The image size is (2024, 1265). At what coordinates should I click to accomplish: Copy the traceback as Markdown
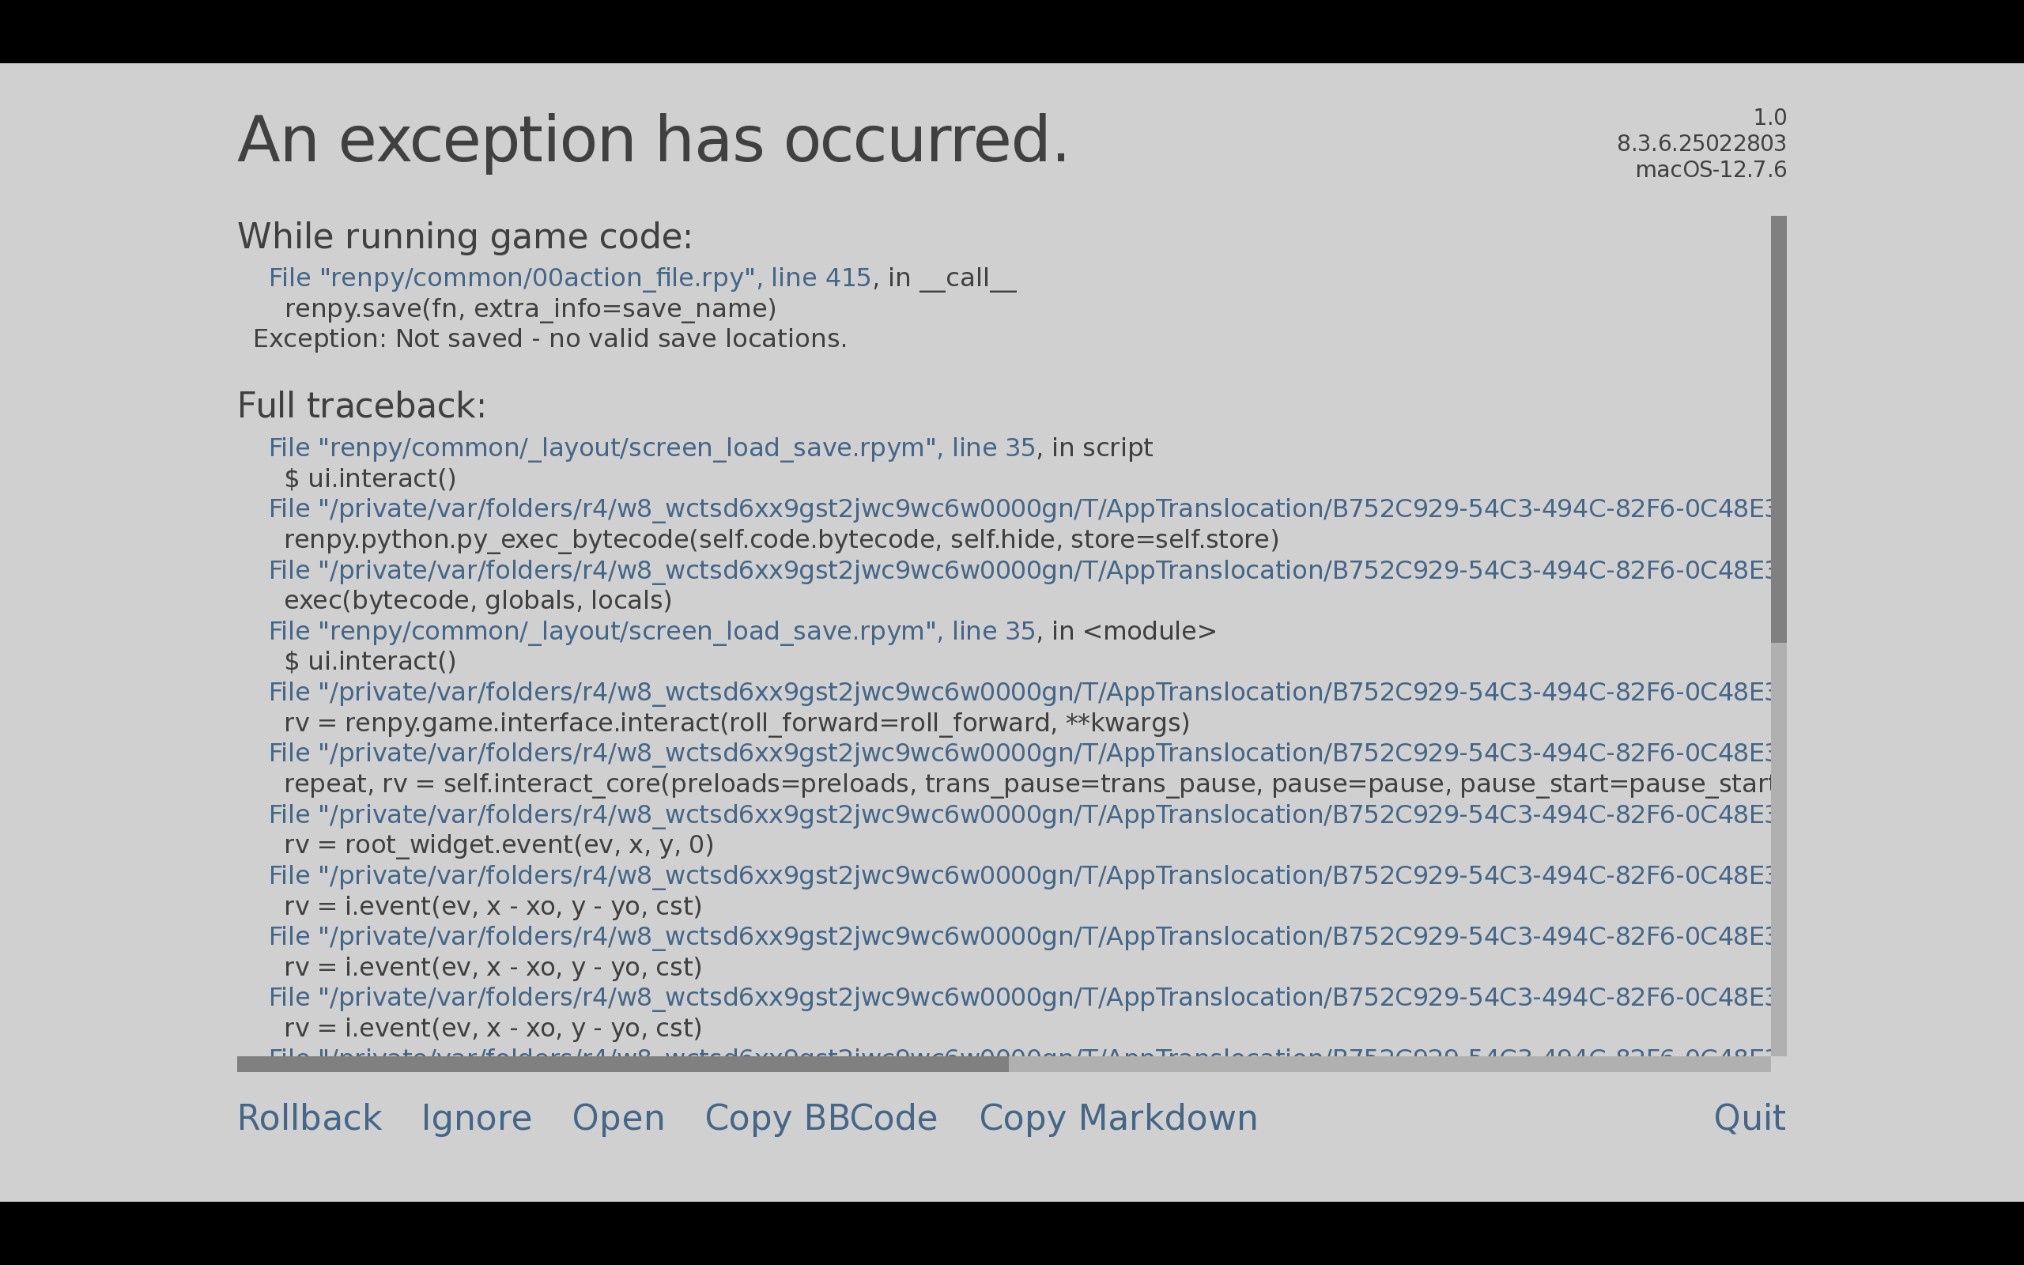click(x=1117, y=1118)
